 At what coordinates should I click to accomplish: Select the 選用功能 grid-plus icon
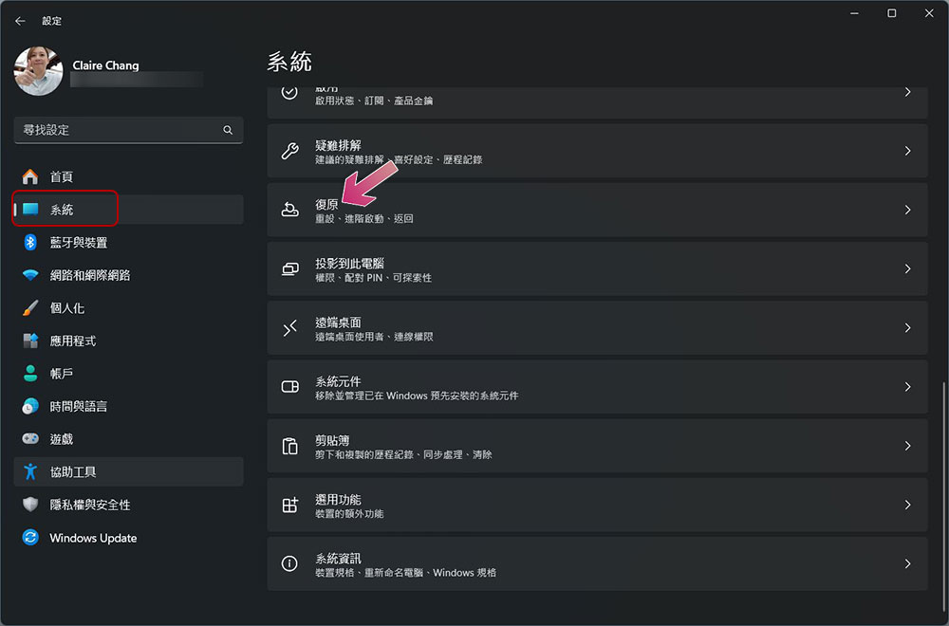[x=289, y=505]
